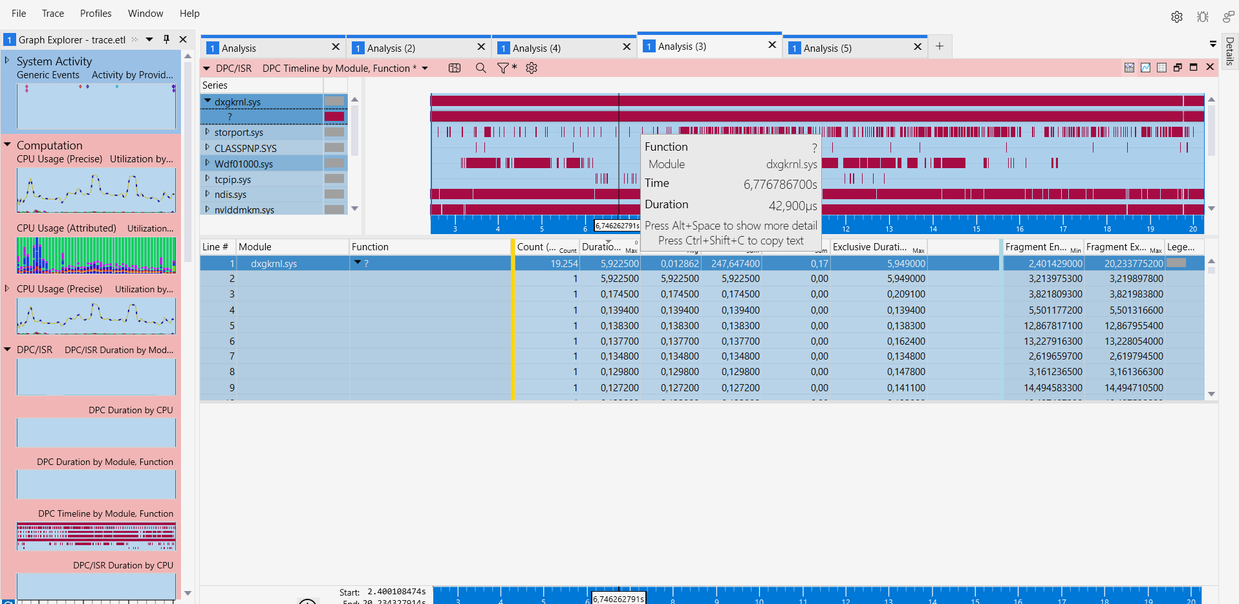Close the Analysis (5) tab

coord(918,47)
